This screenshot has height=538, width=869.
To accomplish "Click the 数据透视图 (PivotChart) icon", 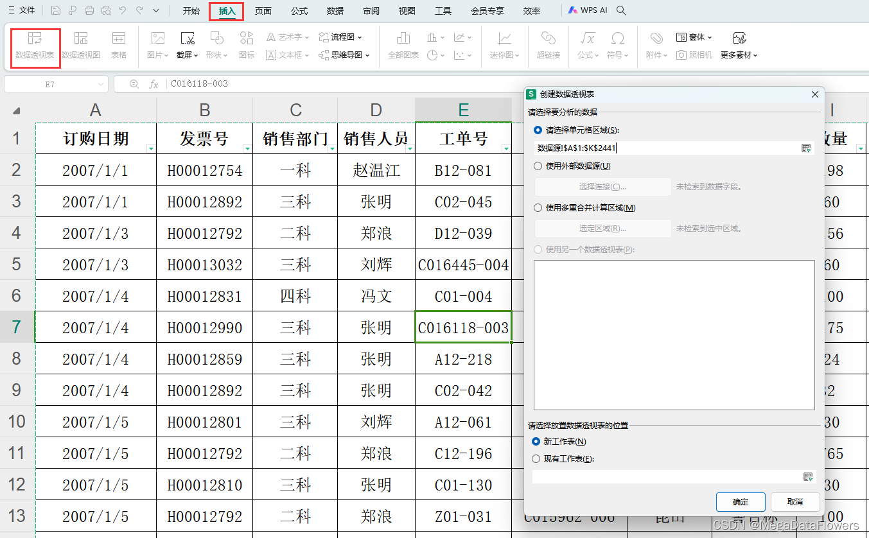I will (80, 39).
